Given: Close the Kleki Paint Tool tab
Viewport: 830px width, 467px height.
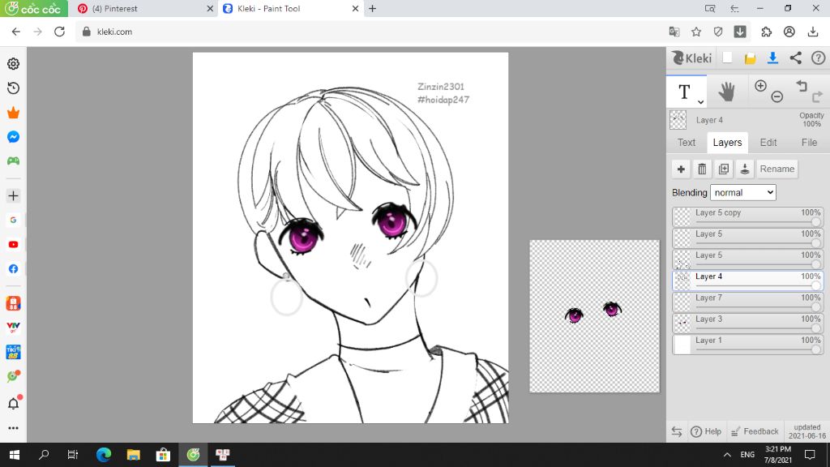Looking at the screenshot, I should pos(355,8).
